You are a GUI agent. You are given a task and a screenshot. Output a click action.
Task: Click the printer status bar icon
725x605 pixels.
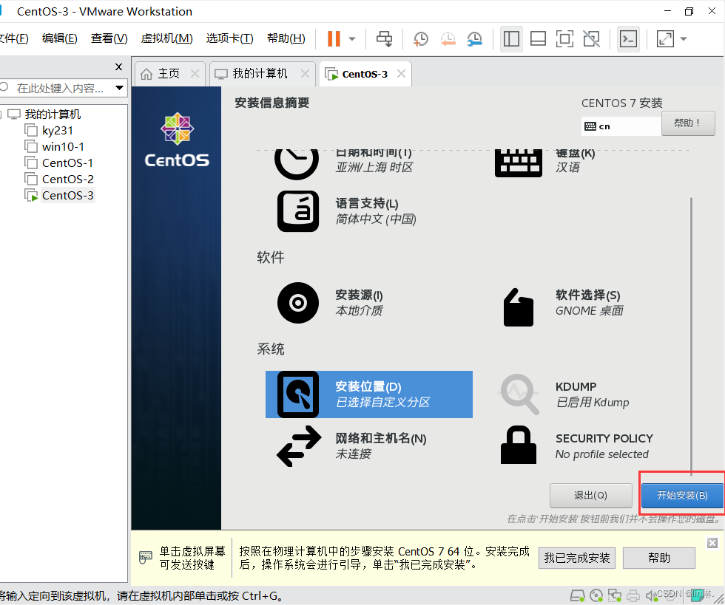(633, 595)
